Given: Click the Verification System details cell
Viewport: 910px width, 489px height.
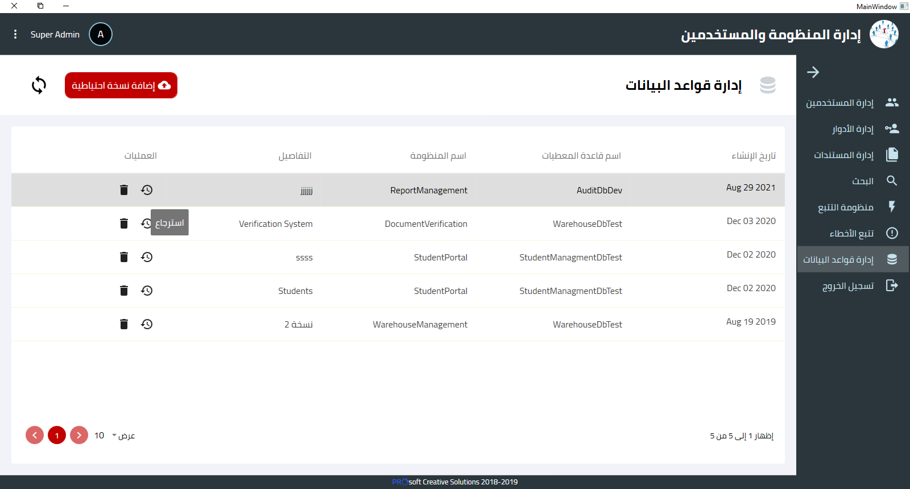Looking at the screenshot, I should coord(276,224).
